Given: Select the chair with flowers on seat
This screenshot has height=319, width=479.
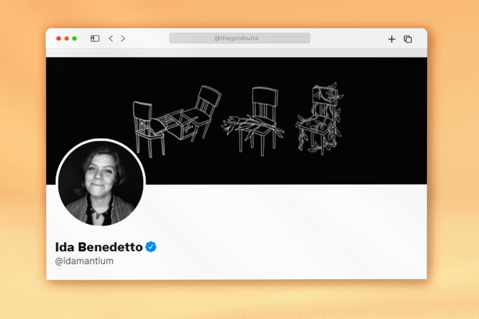Looking at the screenshot, I should (254, 121).
